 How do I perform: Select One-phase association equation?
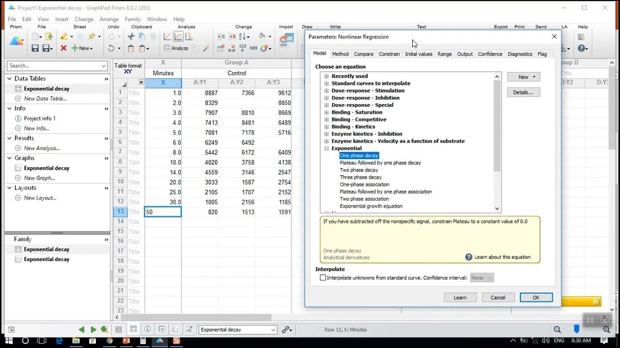click(364, 185)
